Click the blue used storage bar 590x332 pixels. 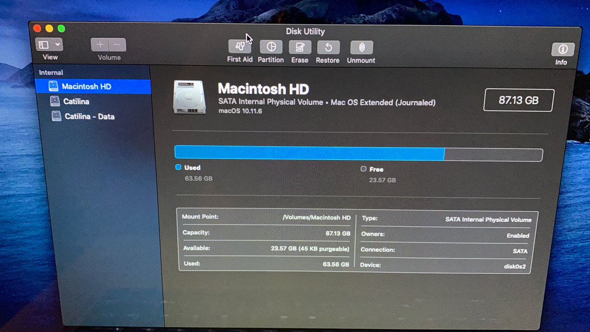click(x=309, y=153)
